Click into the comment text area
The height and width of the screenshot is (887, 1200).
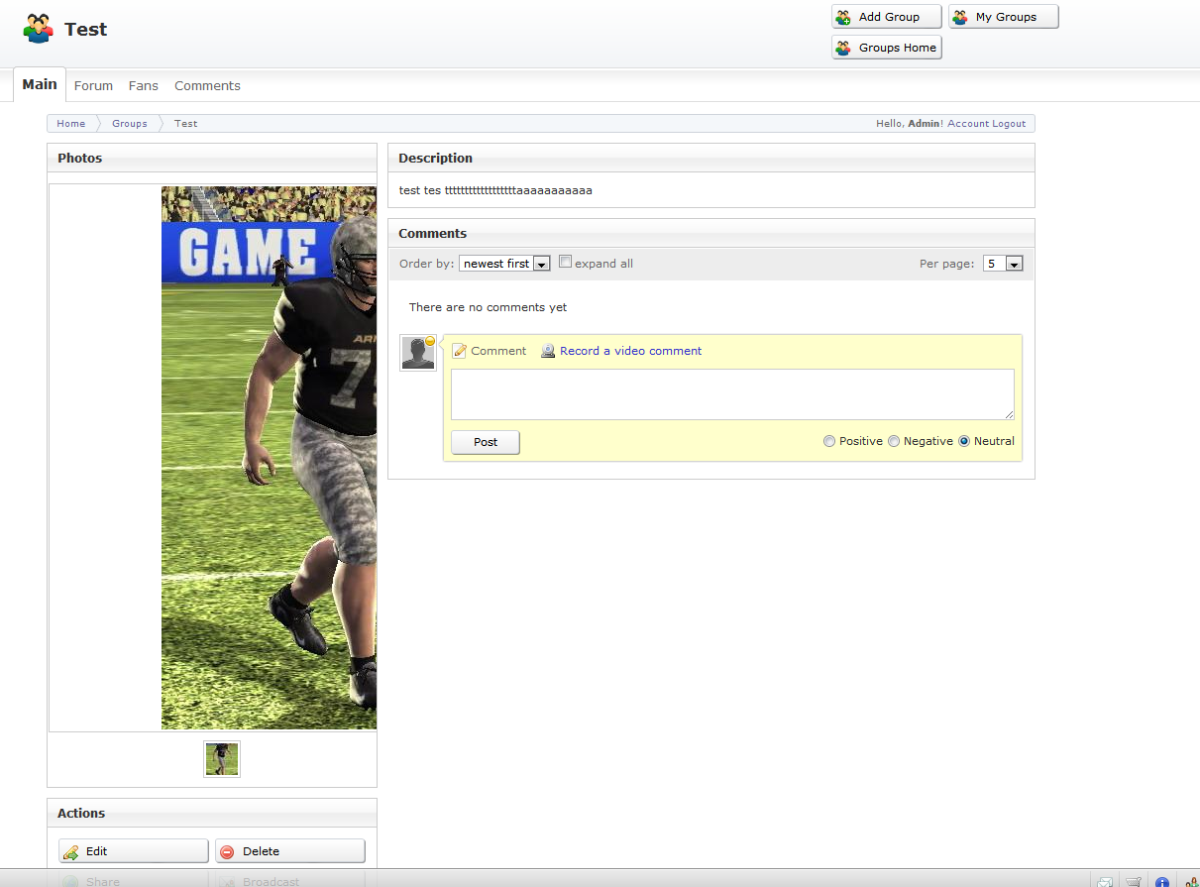pyautogui.click(x=732, y=394)
